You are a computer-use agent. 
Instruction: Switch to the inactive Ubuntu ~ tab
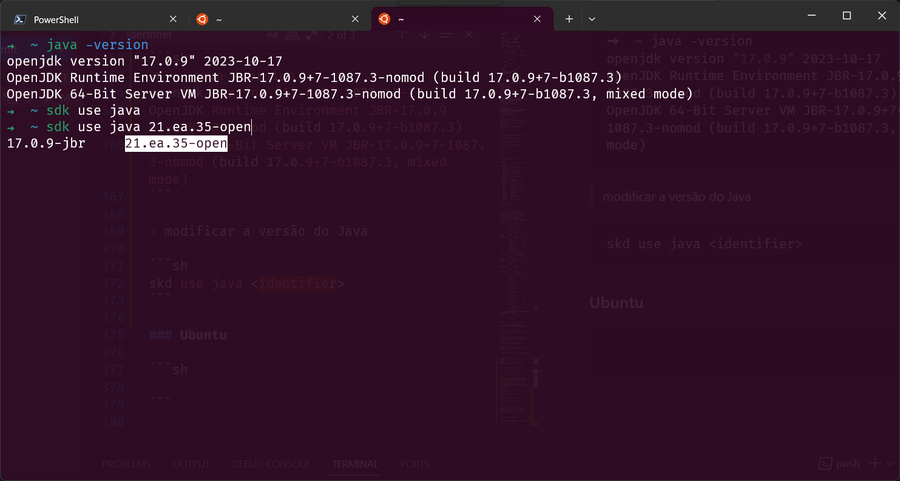(x=279, y=19)
